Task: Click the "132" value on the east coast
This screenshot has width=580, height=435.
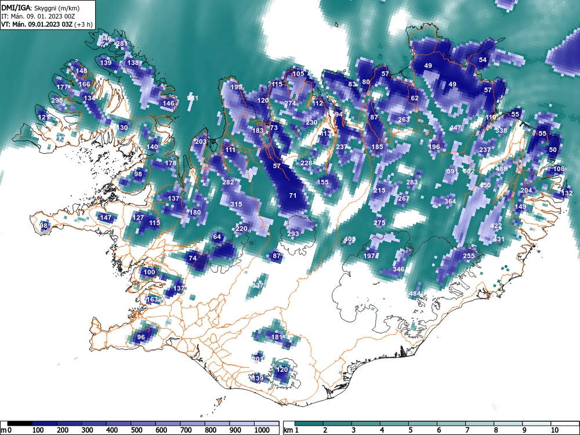Action: pos(566,193)
